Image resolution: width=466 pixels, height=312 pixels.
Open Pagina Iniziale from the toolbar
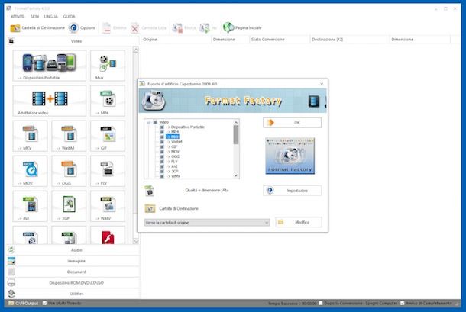pos(242,28)
